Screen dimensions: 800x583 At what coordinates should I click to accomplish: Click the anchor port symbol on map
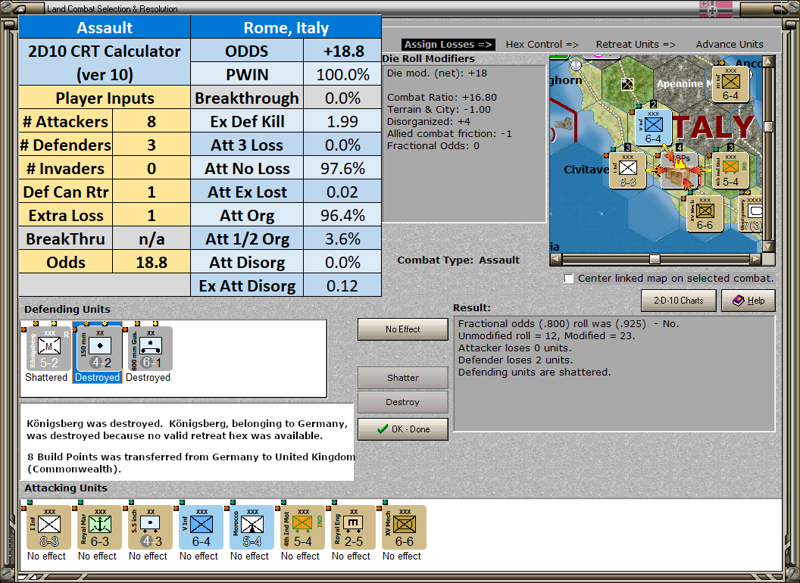point(576,65)
